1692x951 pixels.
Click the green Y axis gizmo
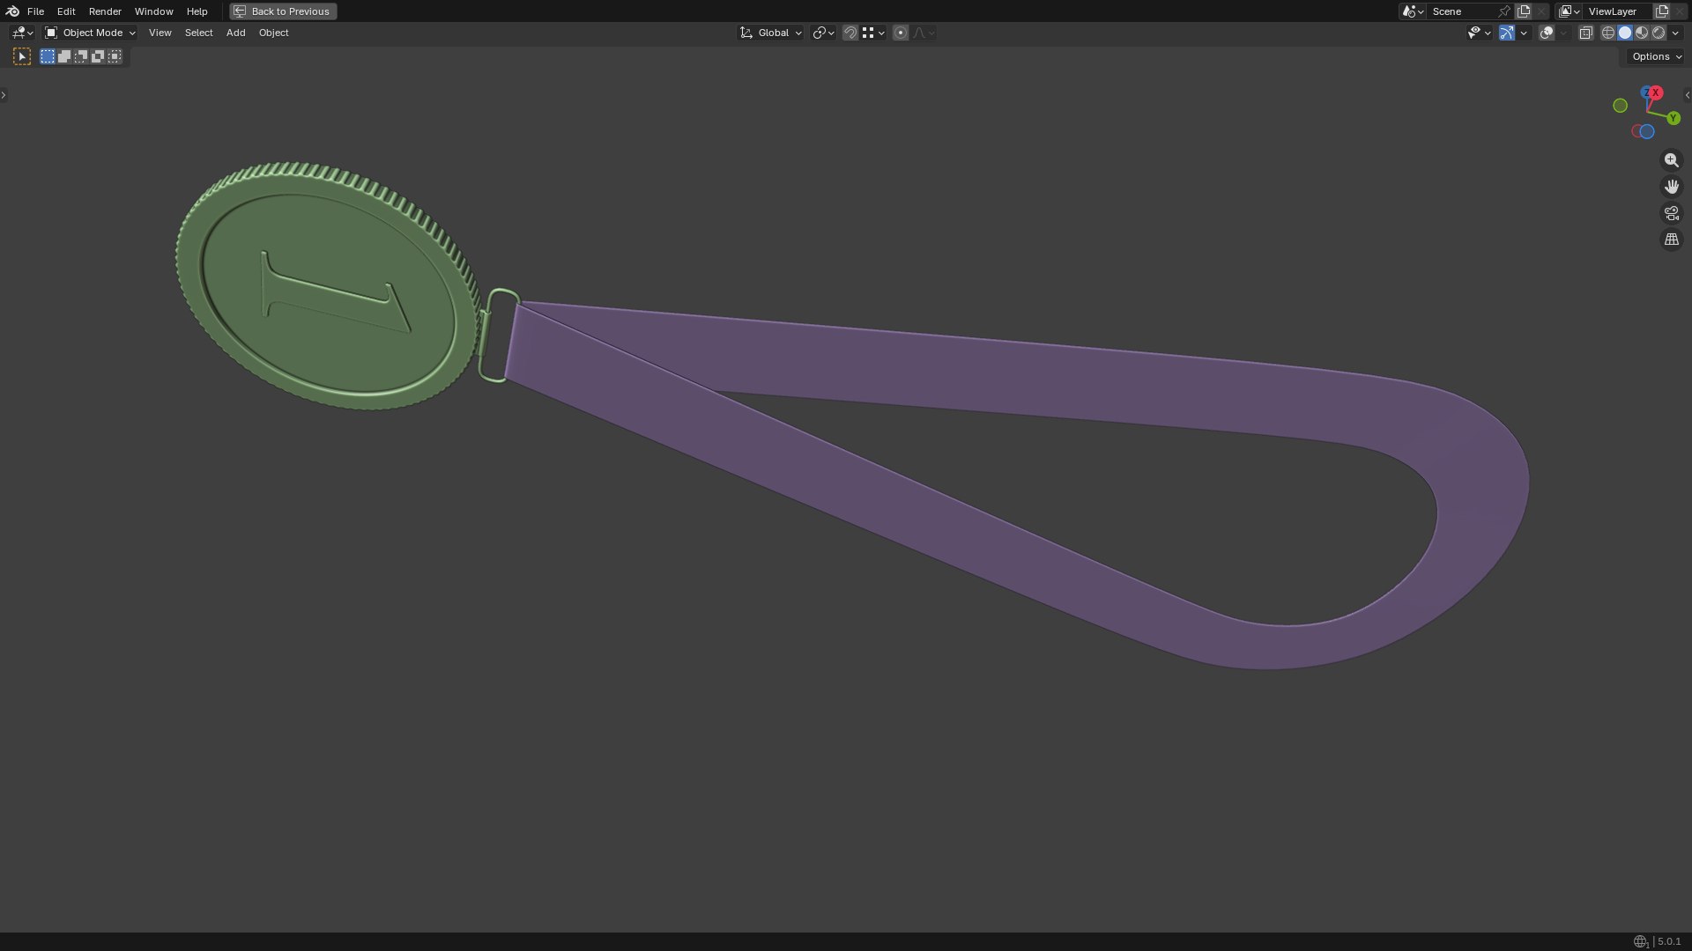[x=1673, y=118]
